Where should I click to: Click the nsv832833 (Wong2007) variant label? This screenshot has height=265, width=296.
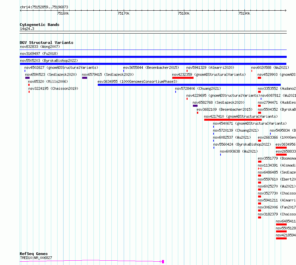click(40, 47)
